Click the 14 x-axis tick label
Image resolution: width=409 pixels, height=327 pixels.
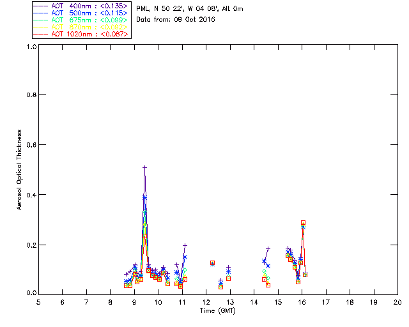coord(254,302)
